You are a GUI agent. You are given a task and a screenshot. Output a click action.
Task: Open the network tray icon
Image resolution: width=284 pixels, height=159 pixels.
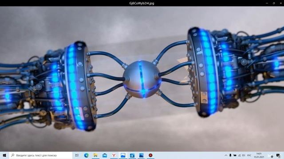239,155
